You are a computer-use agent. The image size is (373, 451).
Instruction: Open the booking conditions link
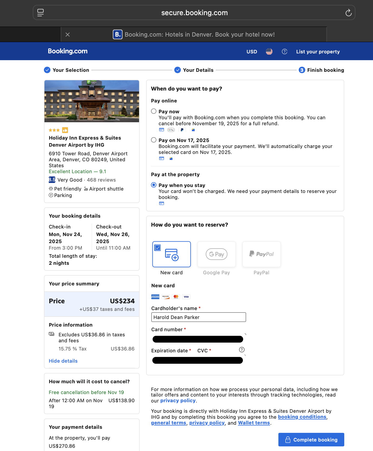(x=302, y=417)
